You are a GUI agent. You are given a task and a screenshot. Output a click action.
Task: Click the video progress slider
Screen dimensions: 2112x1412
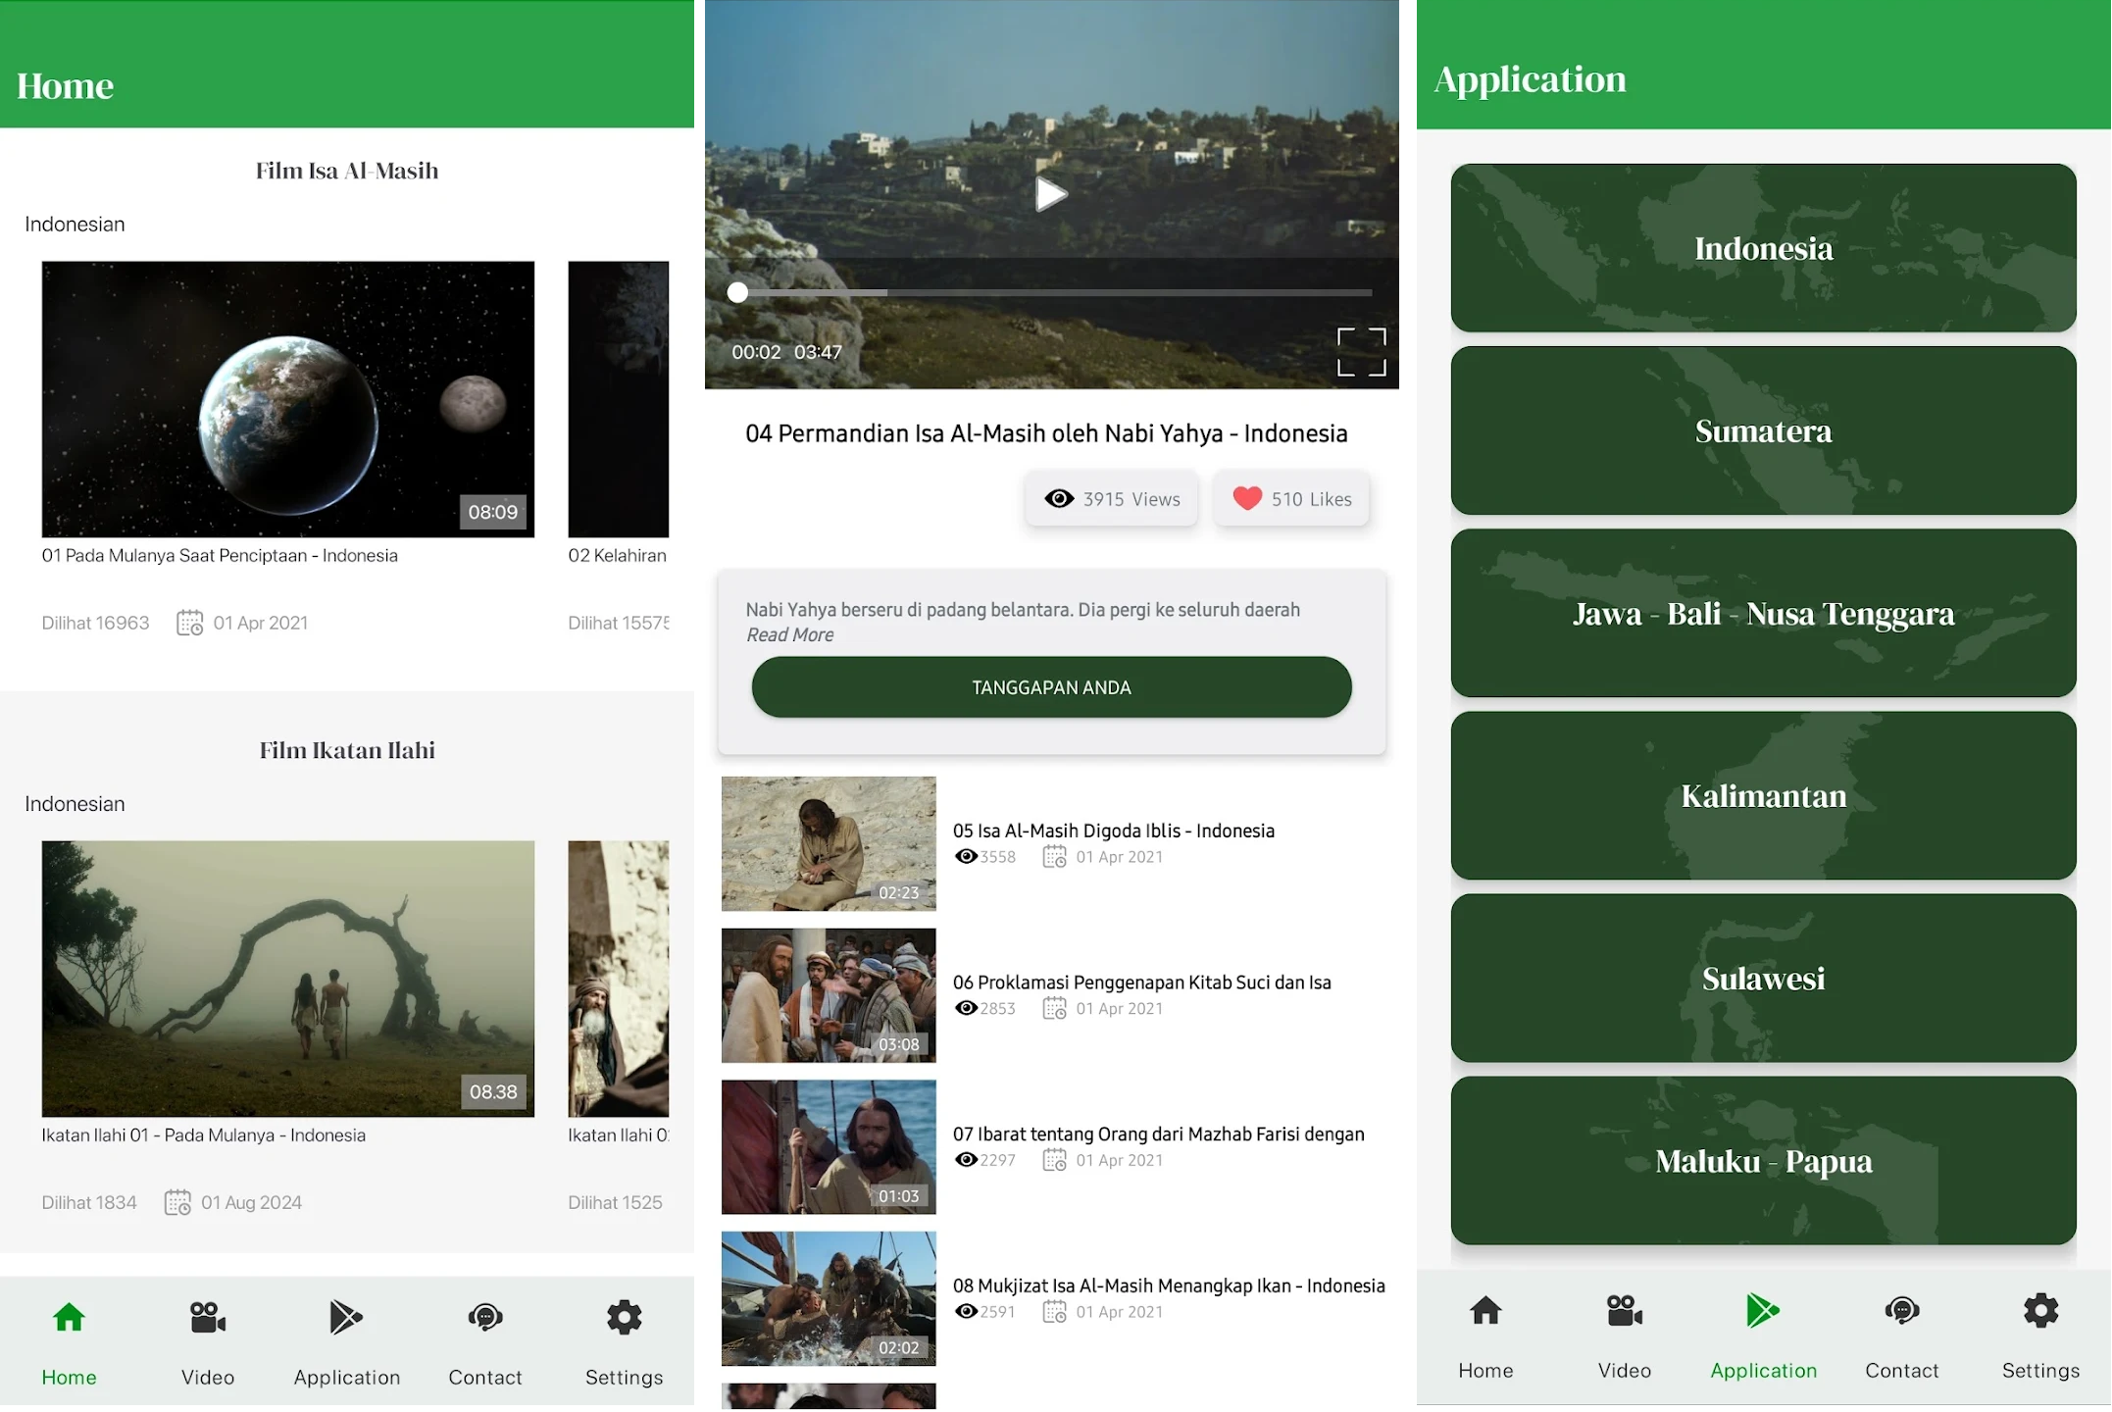point(1054,292)
